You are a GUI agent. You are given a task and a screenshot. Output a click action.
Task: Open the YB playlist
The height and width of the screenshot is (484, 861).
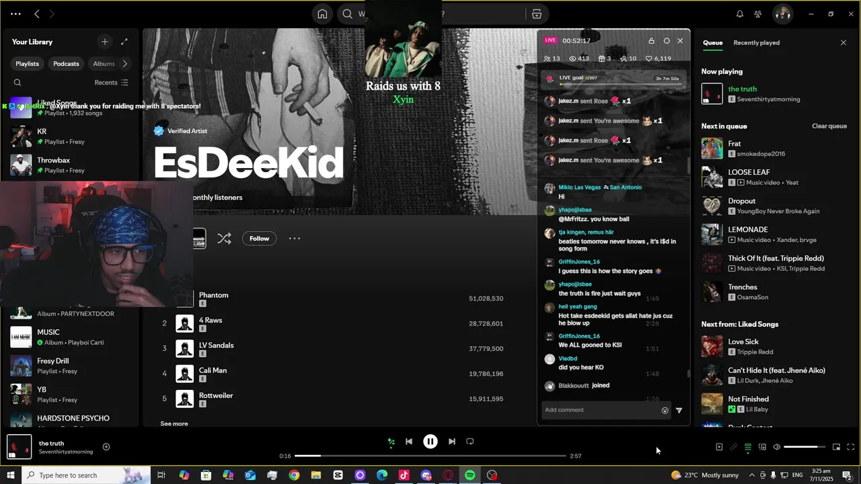point(71,395)
